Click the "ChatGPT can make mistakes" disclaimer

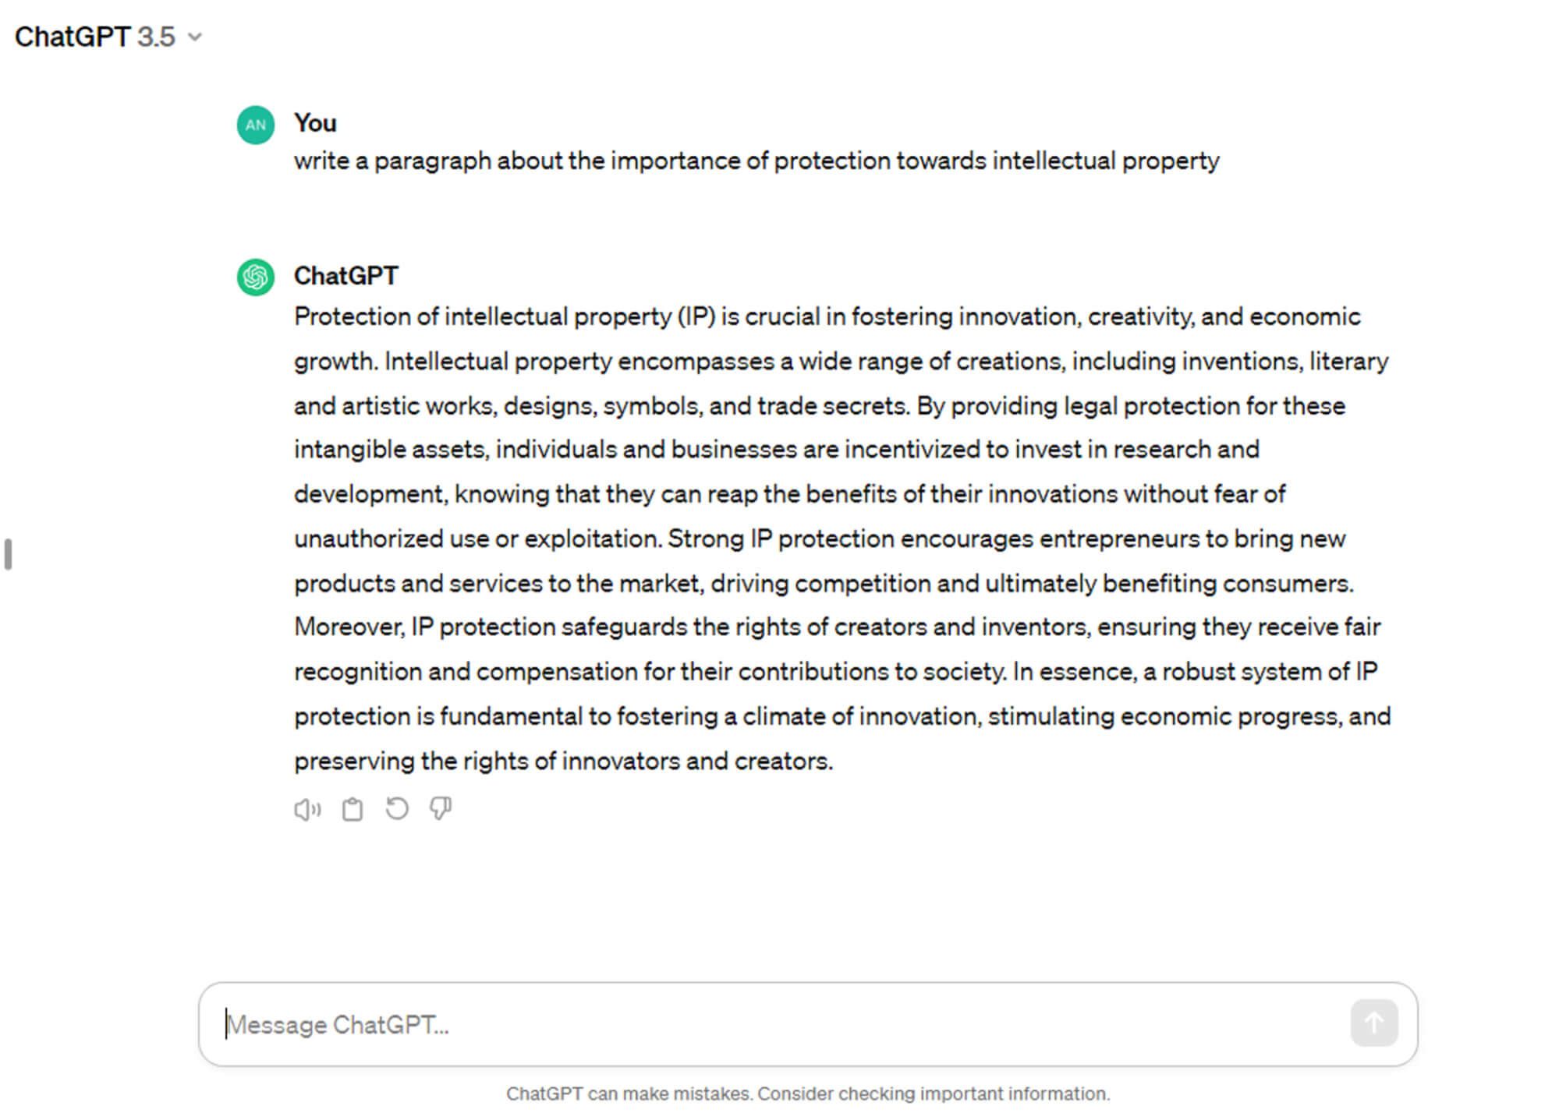pos(807,1094)
